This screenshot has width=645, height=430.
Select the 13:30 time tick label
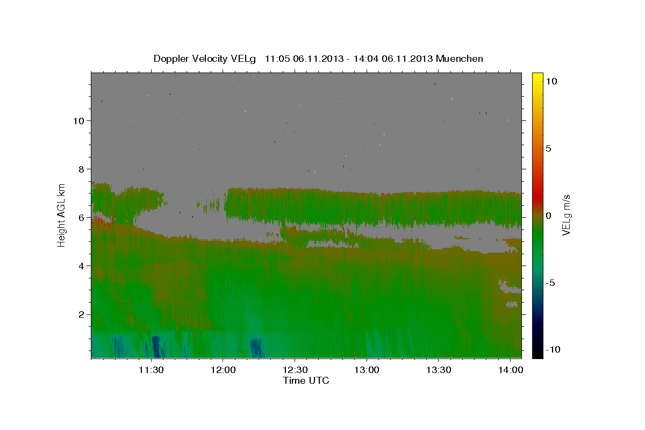[x=439, y=370]
